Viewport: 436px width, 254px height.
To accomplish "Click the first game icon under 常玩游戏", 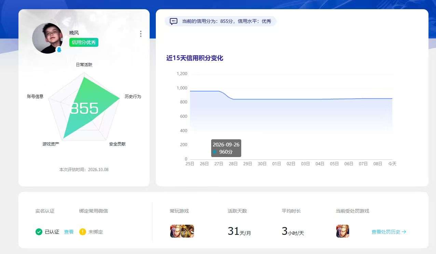I will coord(176,231).
